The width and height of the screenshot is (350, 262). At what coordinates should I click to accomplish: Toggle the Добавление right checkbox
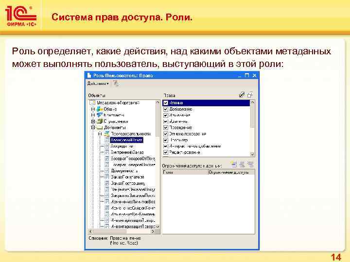(x=166, y=109)
